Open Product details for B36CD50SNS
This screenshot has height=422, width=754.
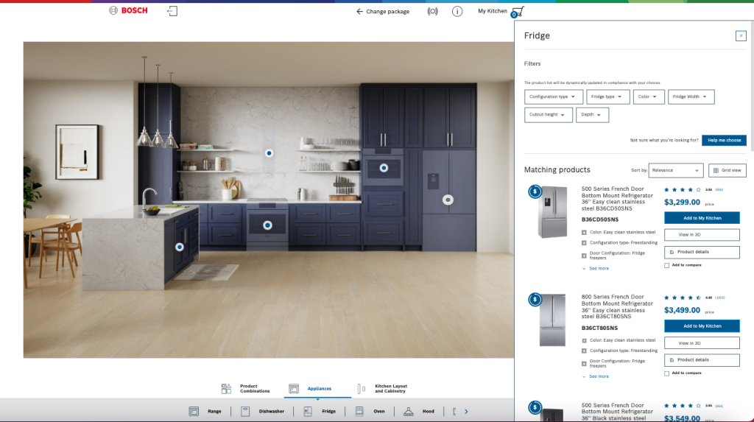702,252
